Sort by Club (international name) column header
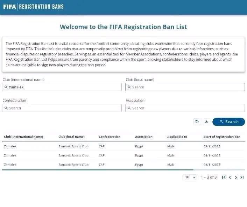The image size is (247, 207). (x=23, y=137)
